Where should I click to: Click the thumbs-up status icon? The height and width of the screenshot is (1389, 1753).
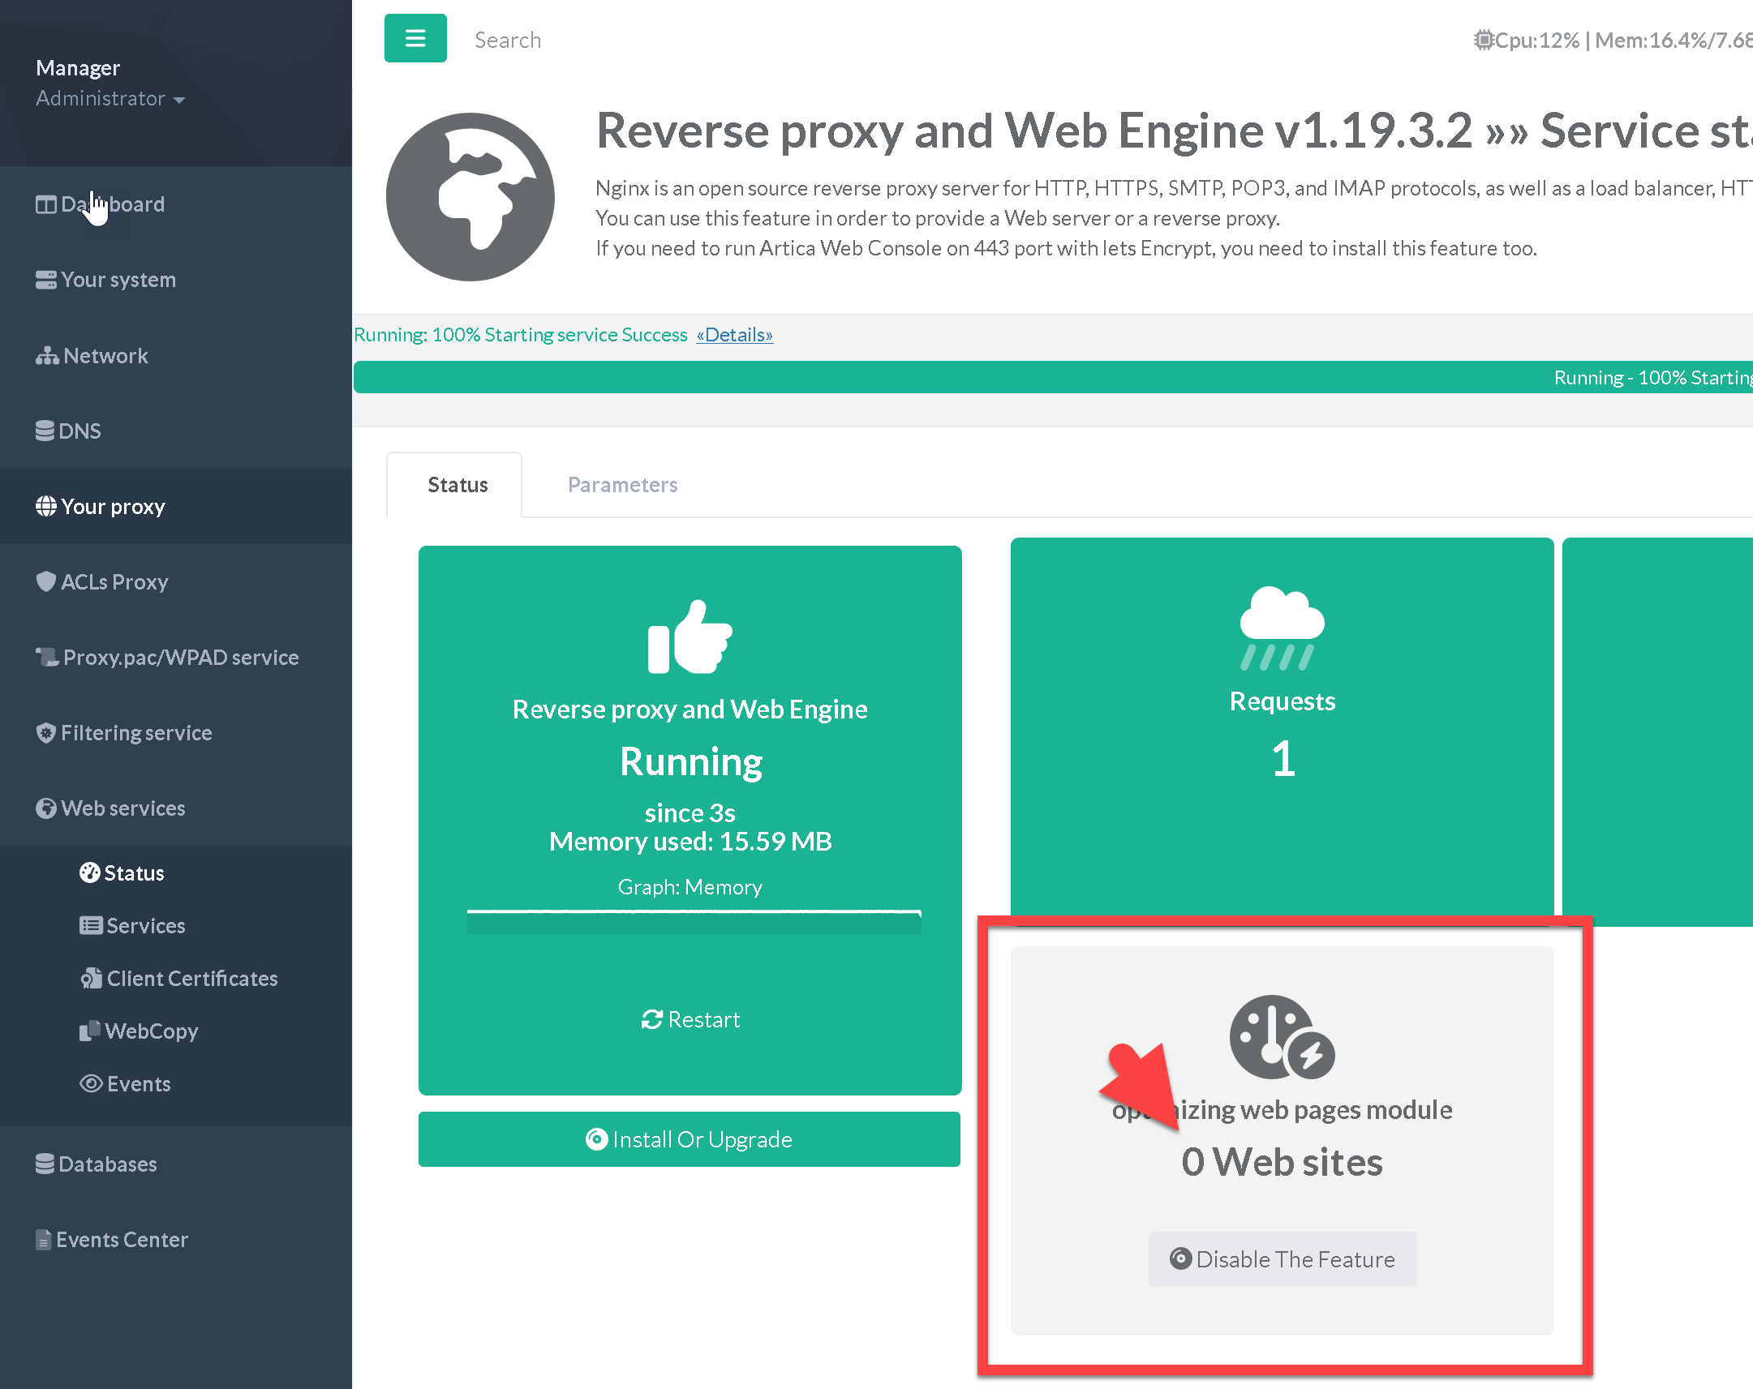tap(690, 637)
